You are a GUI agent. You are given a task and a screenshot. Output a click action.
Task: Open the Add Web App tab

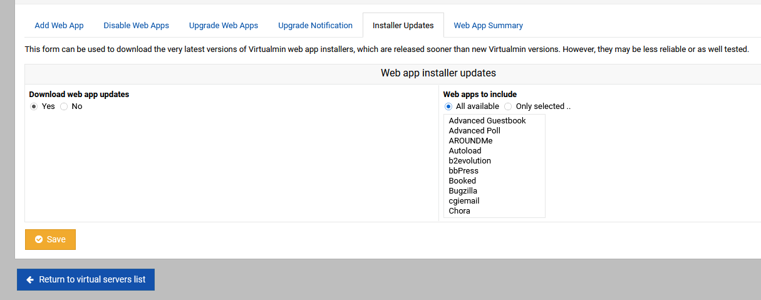tap(59, 26)
